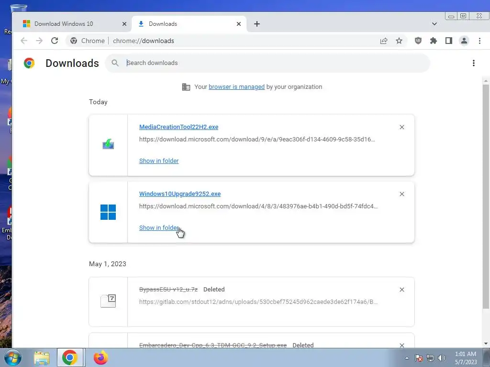490x367 pixels.
Task: Close the Downloads tab
Action: coord(239,24)
